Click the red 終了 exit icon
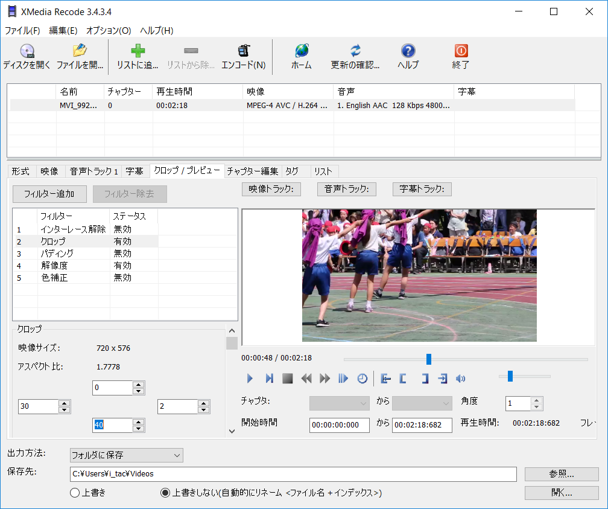Image resolution: width=608 pixels, height=509 pixels. click(461, 51)
